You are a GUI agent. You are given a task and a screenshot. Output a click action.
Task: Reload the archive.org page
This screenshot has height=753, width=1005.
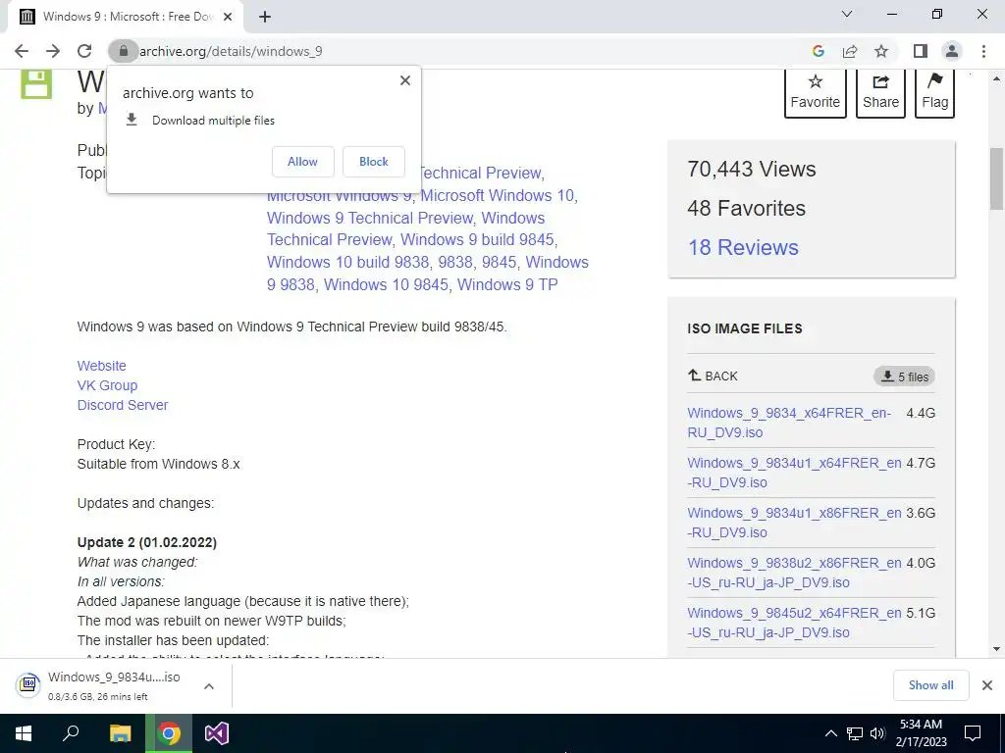tap(84, 51)
